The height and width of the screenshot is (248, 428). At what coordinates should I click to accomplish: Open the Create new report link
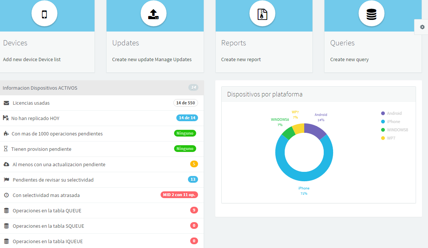241,60
